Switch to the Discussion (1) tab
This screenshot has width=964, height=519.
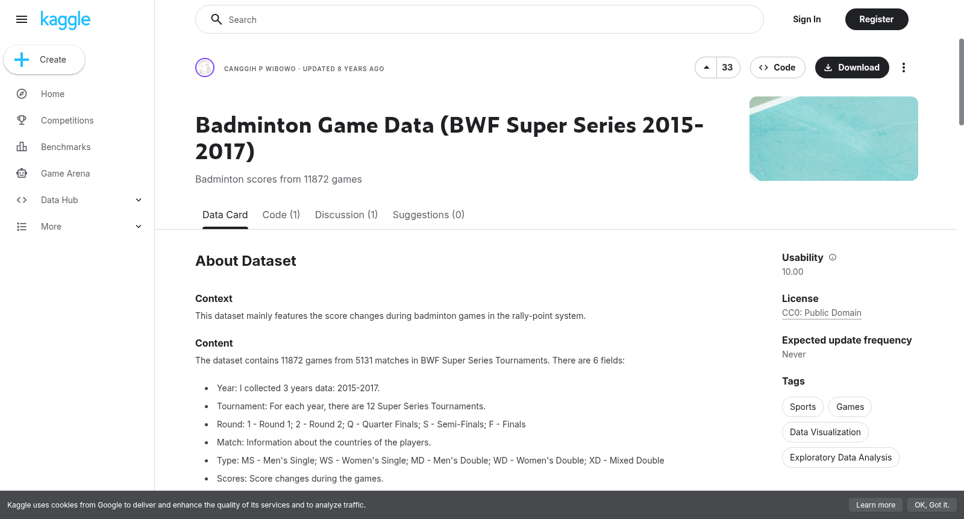(346, 215)
